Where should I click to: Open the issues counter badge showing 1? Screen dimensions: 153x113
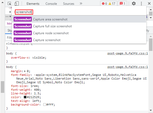tap(122, 4)
